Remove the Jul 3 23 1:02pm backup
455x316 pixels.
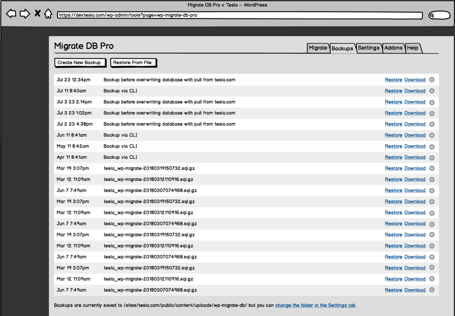(432, 113)
